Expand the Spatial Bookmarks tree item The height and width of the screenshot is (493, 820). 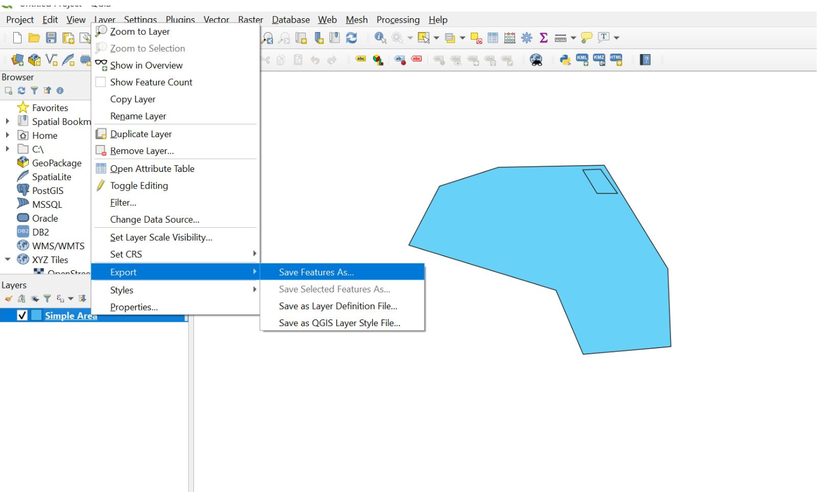[x=7, y=121]
